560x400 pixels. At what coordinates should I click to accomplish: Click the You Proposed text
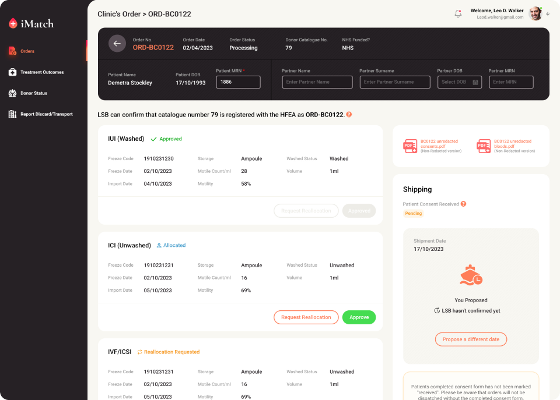pos(471,300)
